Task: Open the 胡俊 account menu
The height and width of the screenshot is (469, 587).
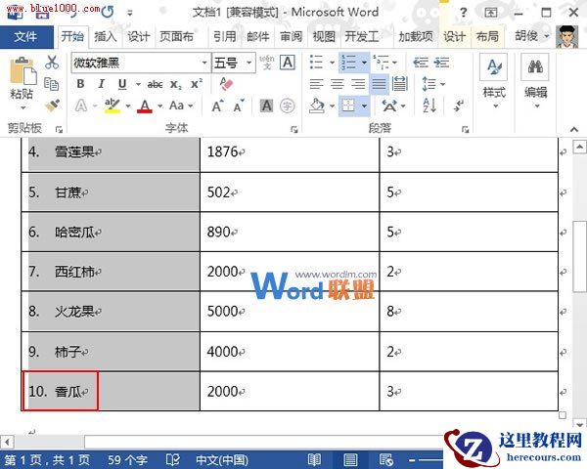Action: pos(532,36)
